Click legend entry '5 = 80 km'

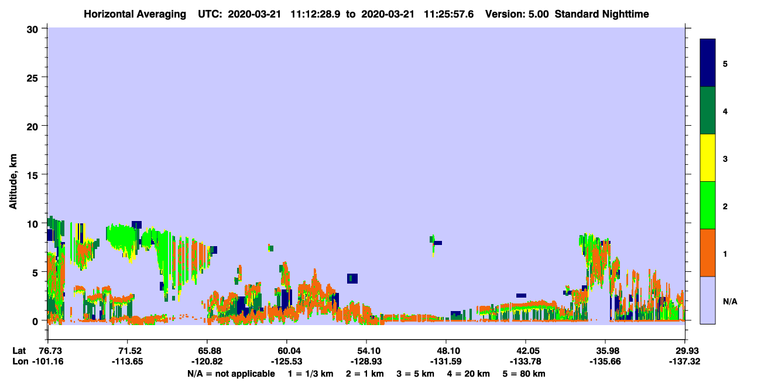(x=524, y=374)
